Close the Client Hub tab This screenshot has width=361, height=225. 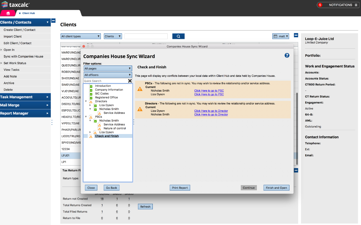pos(20,13)
